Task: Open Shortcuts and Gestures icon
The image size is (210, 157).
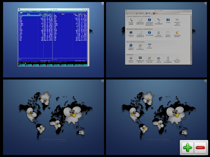Action: coord(177,22)
